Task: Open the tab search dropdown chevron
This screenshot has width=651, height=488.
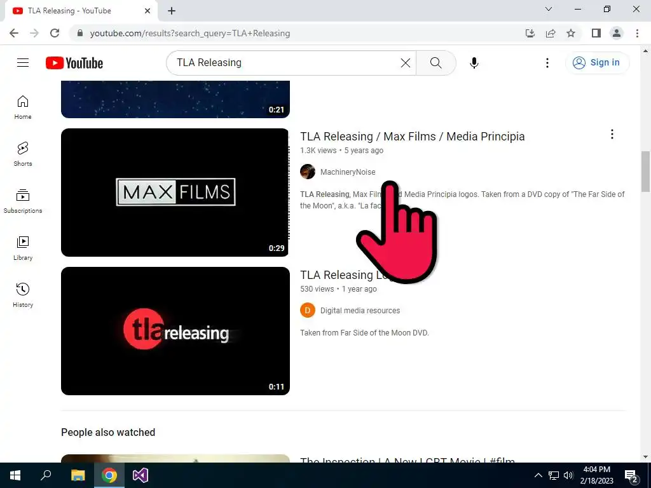Action: (548, 9)
